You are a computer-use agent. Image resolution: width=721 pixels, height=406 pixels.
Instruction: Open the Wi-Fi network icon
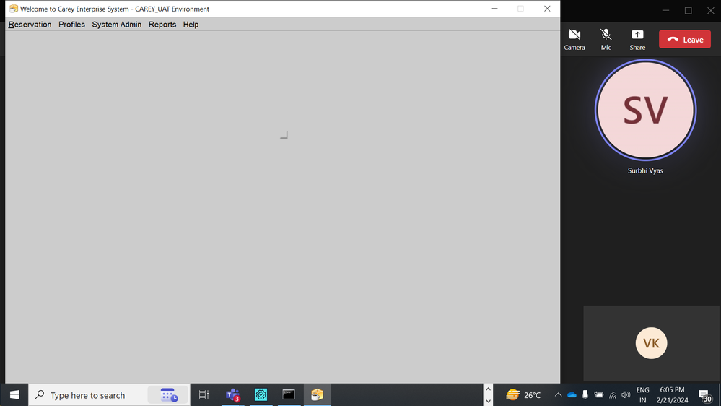coord(613,395)
